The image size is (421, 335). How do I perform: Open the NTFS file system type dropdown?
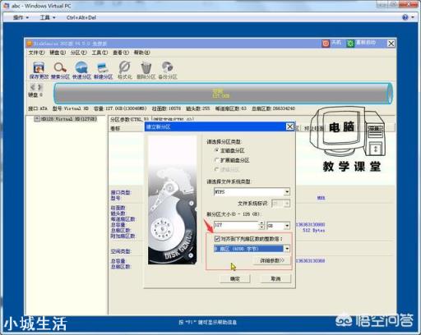coord(287,192)
